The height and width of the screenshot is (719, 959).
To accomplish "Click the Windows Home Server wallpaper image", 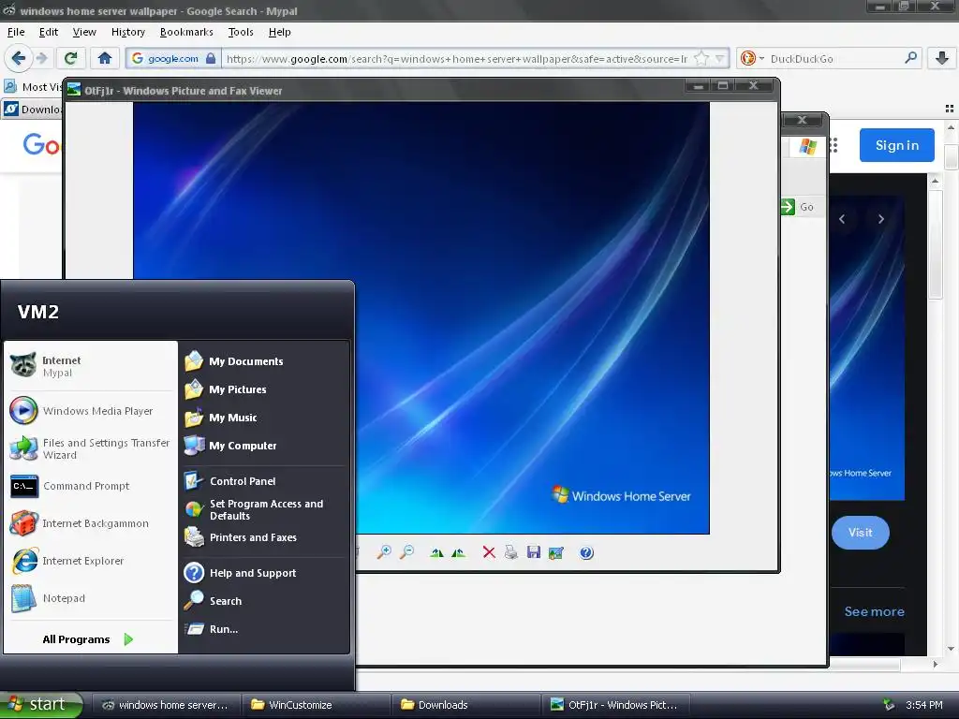I will [420, 317].
